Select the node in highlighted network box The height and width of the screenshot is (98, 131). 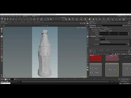pyautogui.click(x=112, y=70)
